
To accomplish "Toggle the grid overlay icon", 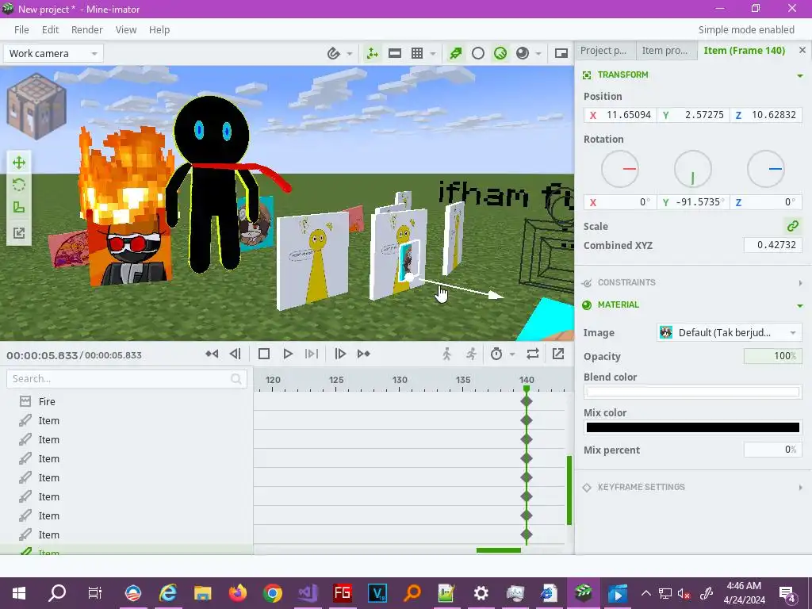I will point(417,53).
